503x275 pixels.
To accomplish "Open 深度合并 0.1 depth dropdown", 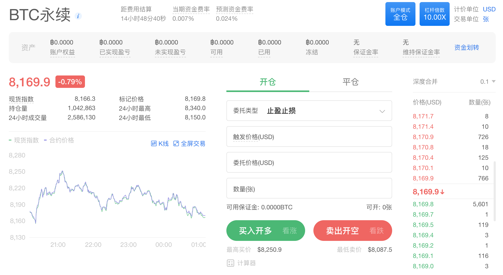I will point(487,82).
